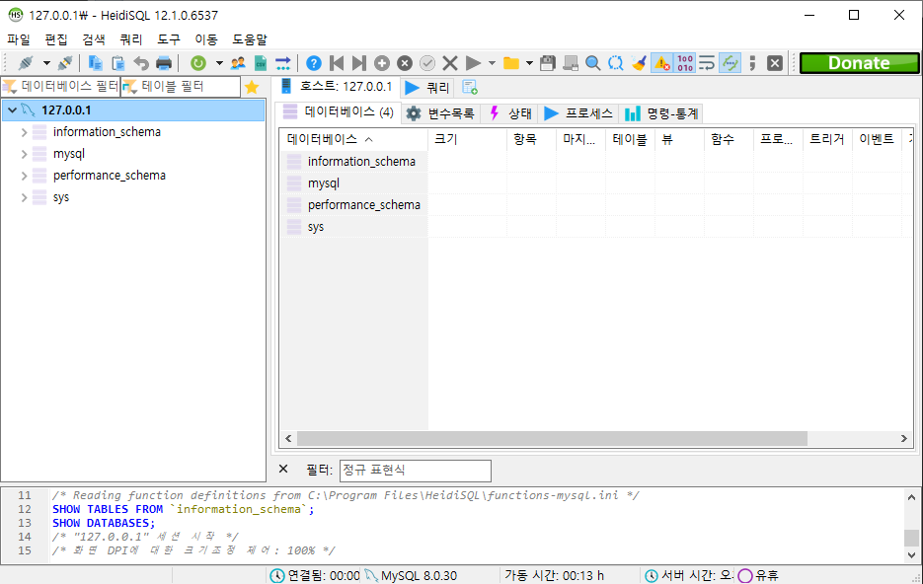The width and height of the screenshot is (923, 584).
Task: Open the 파일 menu
Action: point(18,39)
